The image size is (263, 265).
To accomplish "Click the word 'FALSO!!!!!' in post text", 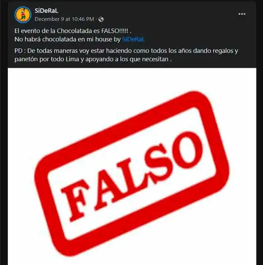I will tap(115, 31).
